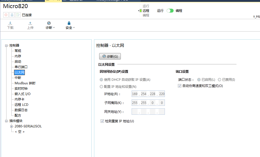Screen dimensions: 260x157
Task: Click the 2080-SERIALISOL module label
Action: 28,126
